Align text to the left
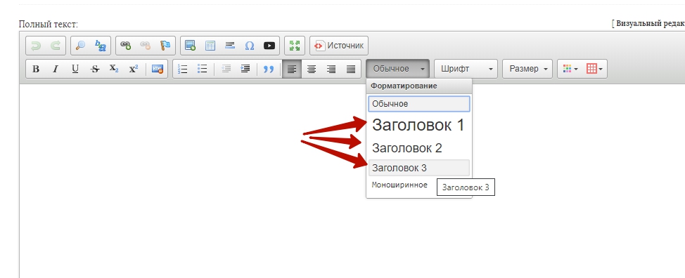 click(x=292, y=69)
